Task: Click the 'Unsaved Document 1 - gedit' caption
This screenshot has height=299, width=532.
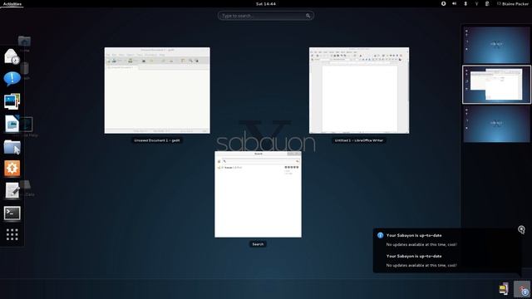Action: 157,140
